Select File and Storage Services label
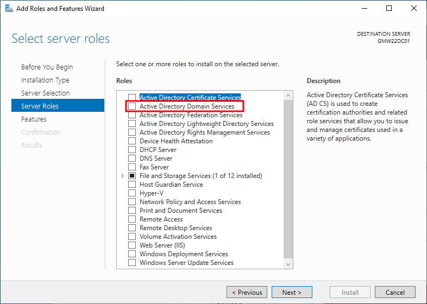The image size is (427, 304). 201,176
